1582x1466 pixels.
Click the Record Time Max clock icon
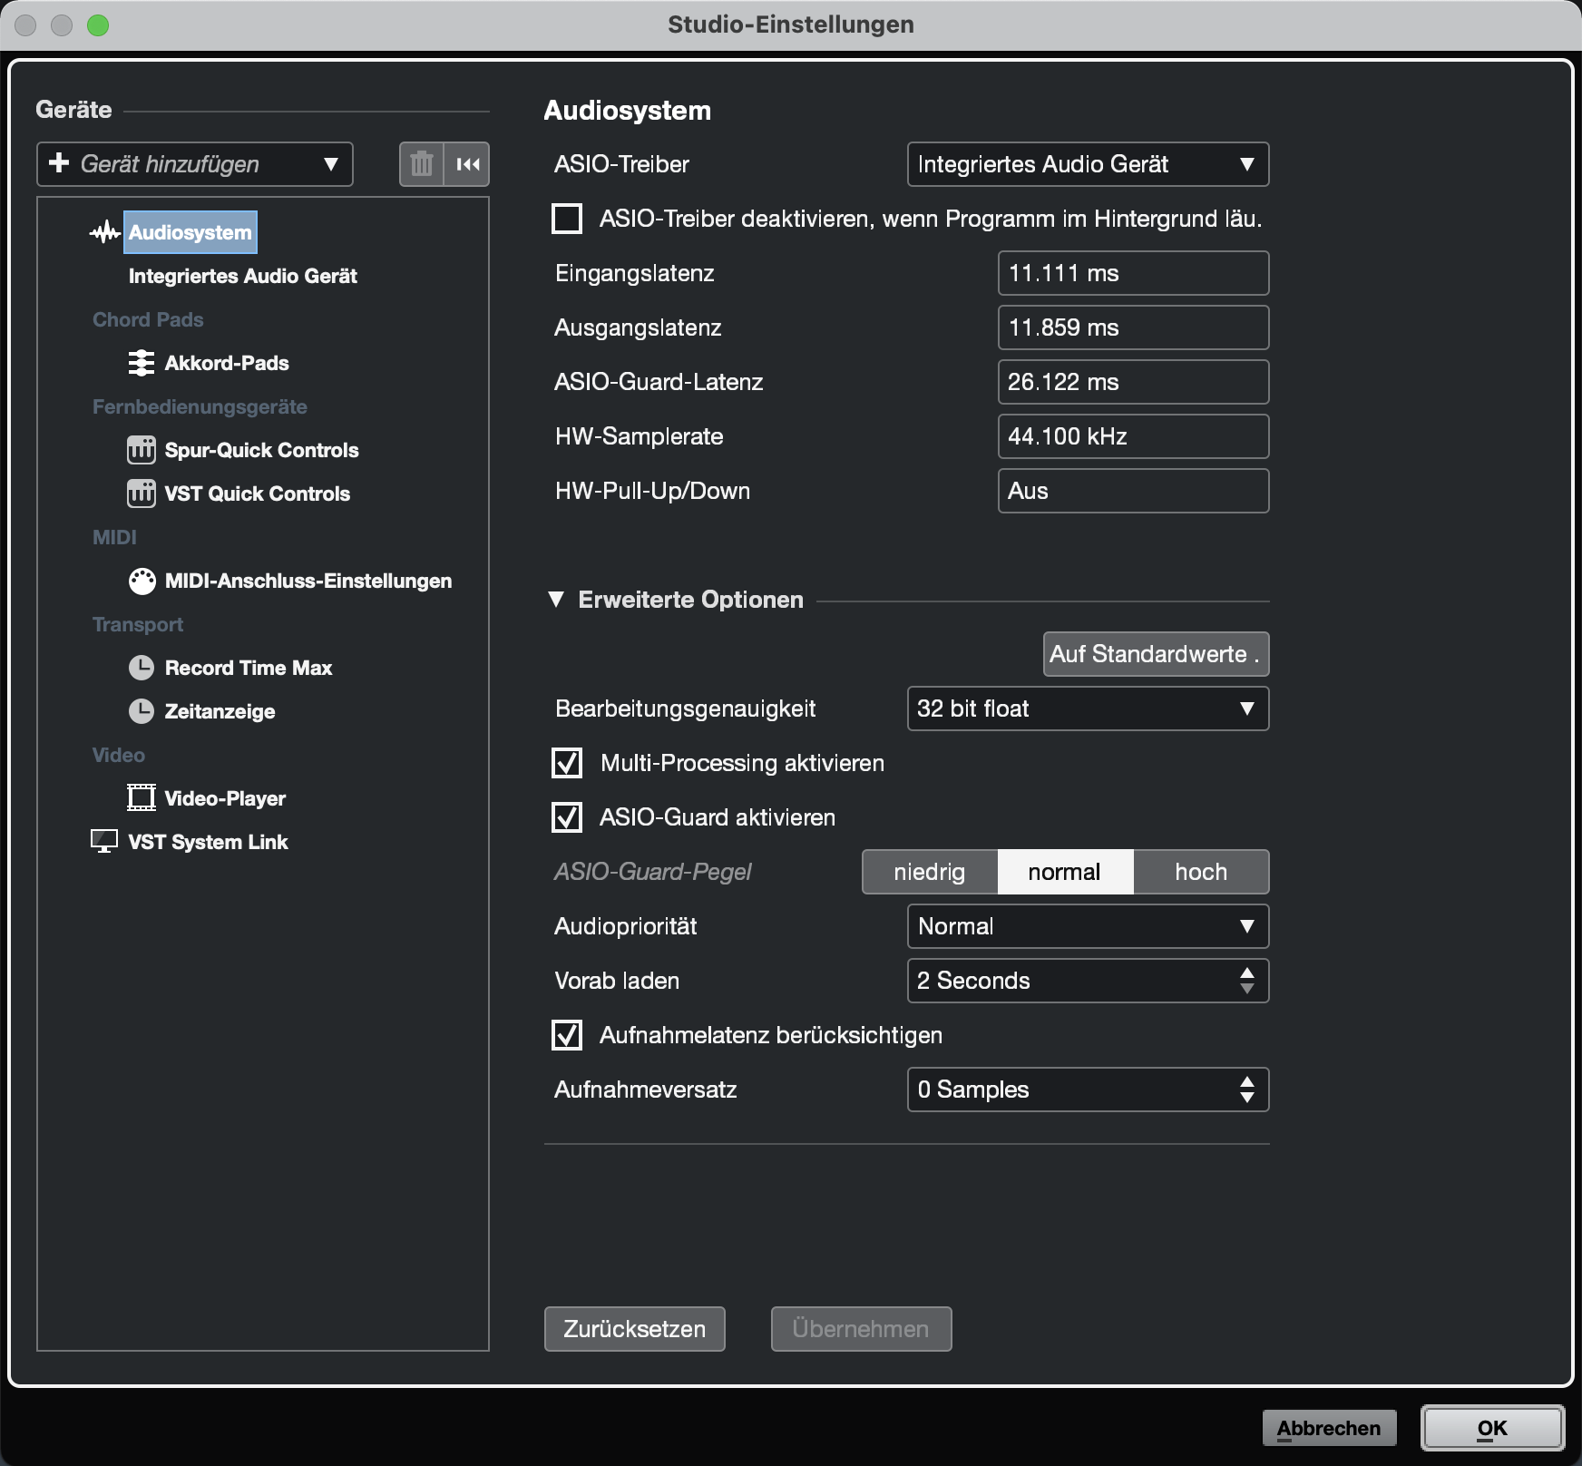click(141, 668)
